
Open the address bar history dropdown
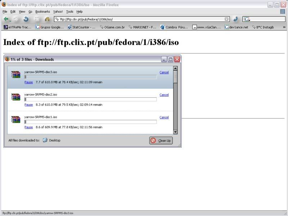(x=226, y=19)
